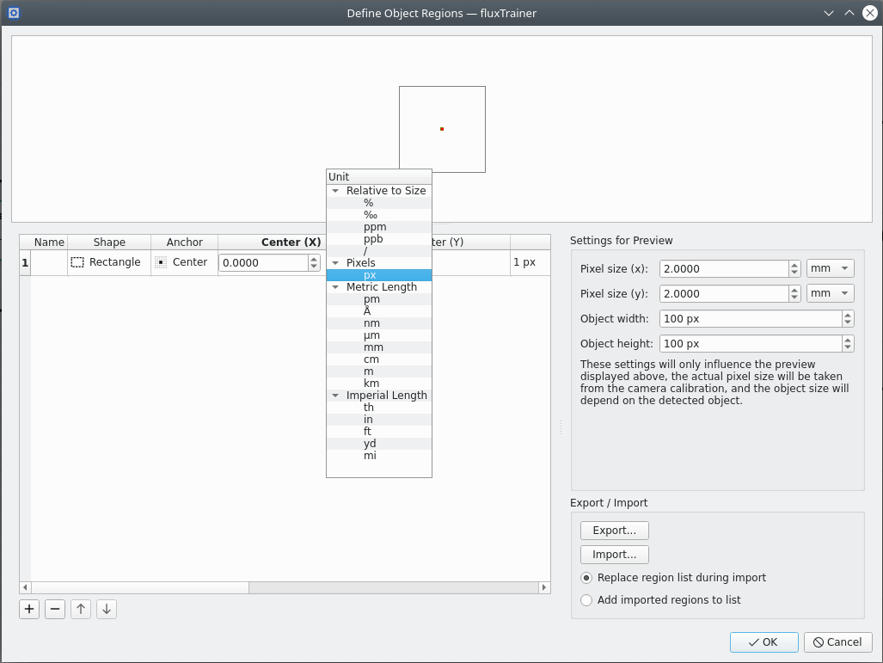Click into the Pixel size (y) field
The width and height of the screenshot is (883, 663).
[724, 293]
